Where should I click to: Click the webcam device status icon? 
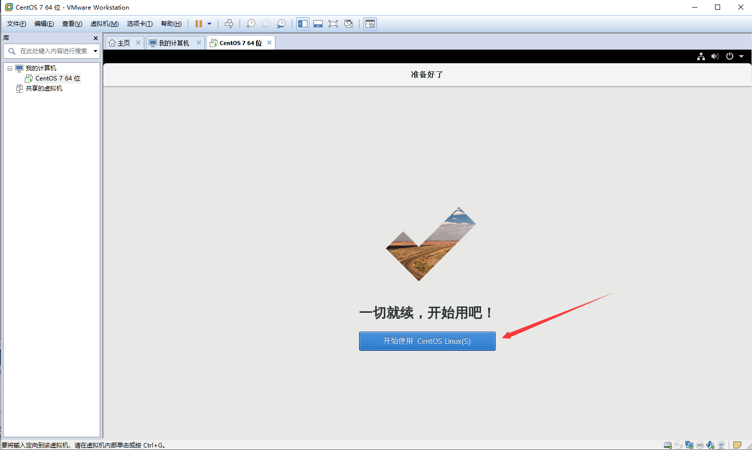point(721,445)
